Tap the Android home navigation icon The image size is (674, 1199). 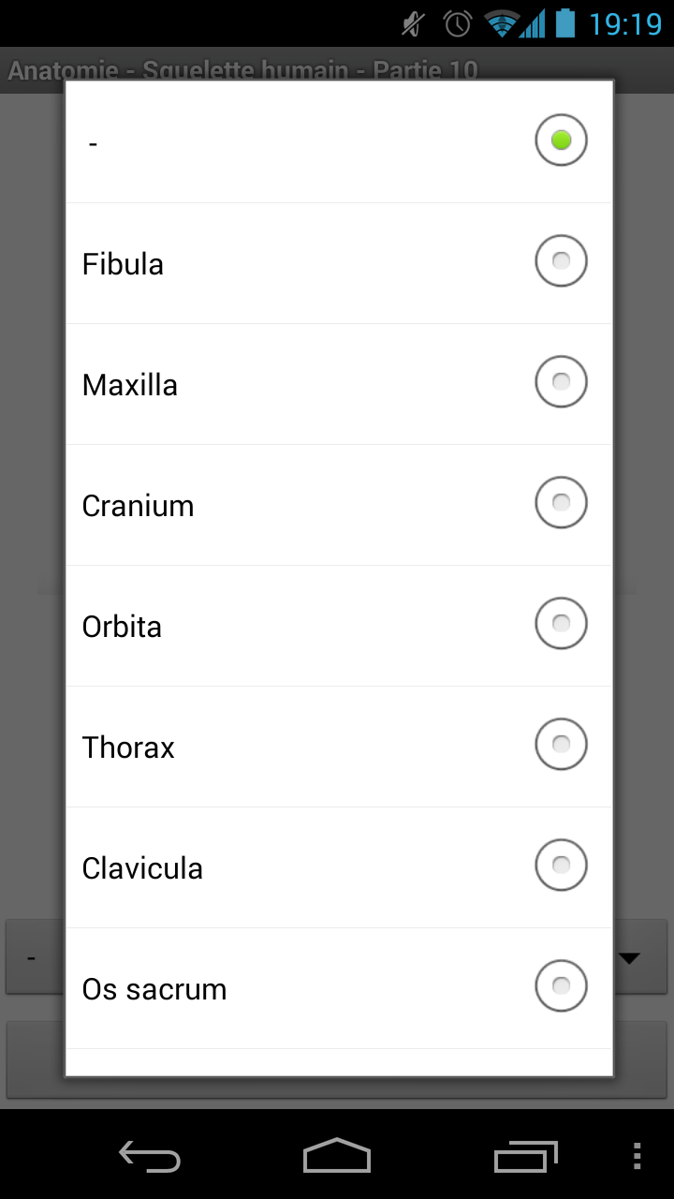337,1156
